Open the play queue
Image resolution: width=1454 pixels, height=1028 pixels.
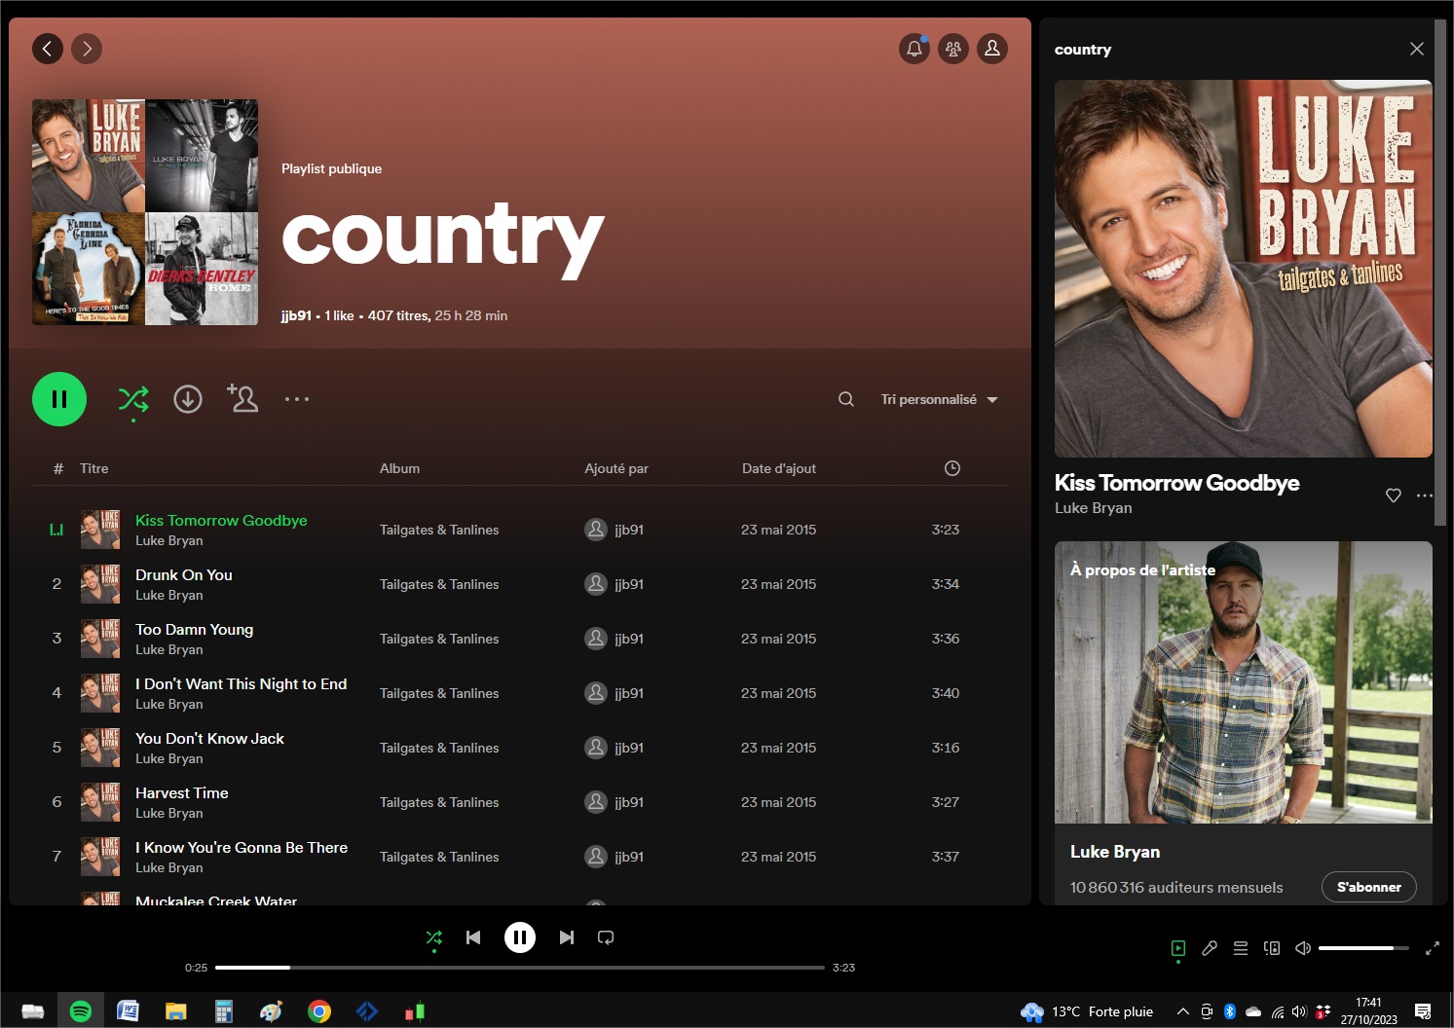1241,948
